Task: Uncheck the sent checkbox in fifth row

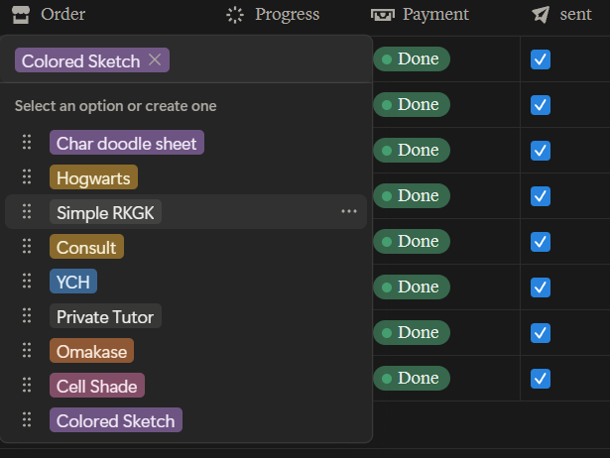Action: (x=541, y=242)
